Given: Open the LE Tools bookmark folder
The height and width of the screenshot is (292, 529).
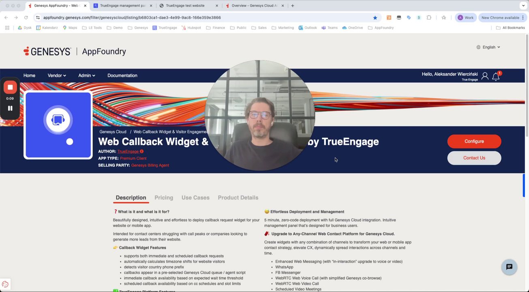Looking at the screenshot, I should coord(92,28).
